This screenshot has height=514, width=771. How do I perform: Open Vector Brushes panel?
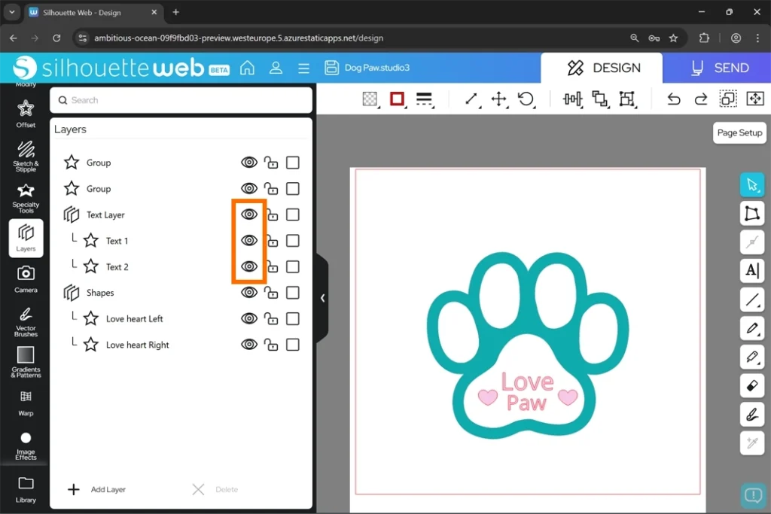pos(26,319)
